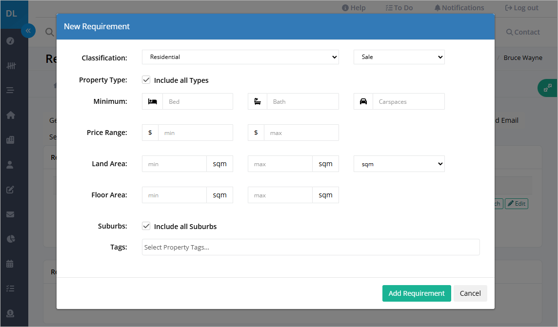Click the Add Requirement button
Viewport: 558px width, 327px height.
pos(417,293)
